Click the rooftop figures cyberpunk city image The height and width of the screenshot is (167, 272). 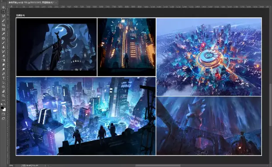coord(86,116)
